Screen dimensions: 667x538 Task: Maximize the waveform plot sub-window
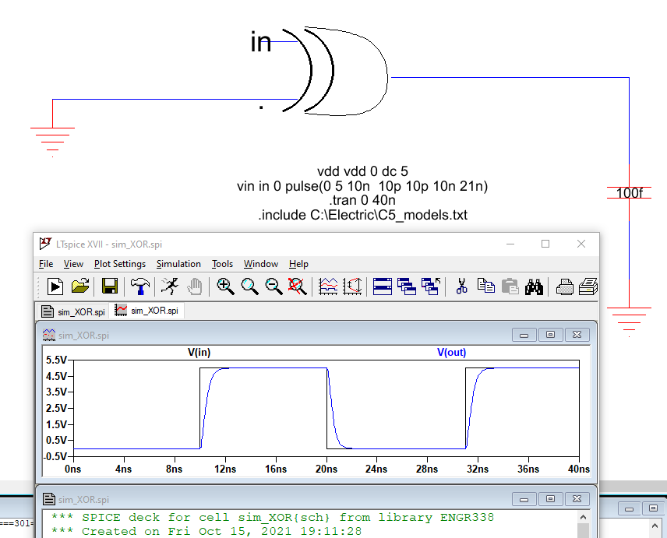550,335
